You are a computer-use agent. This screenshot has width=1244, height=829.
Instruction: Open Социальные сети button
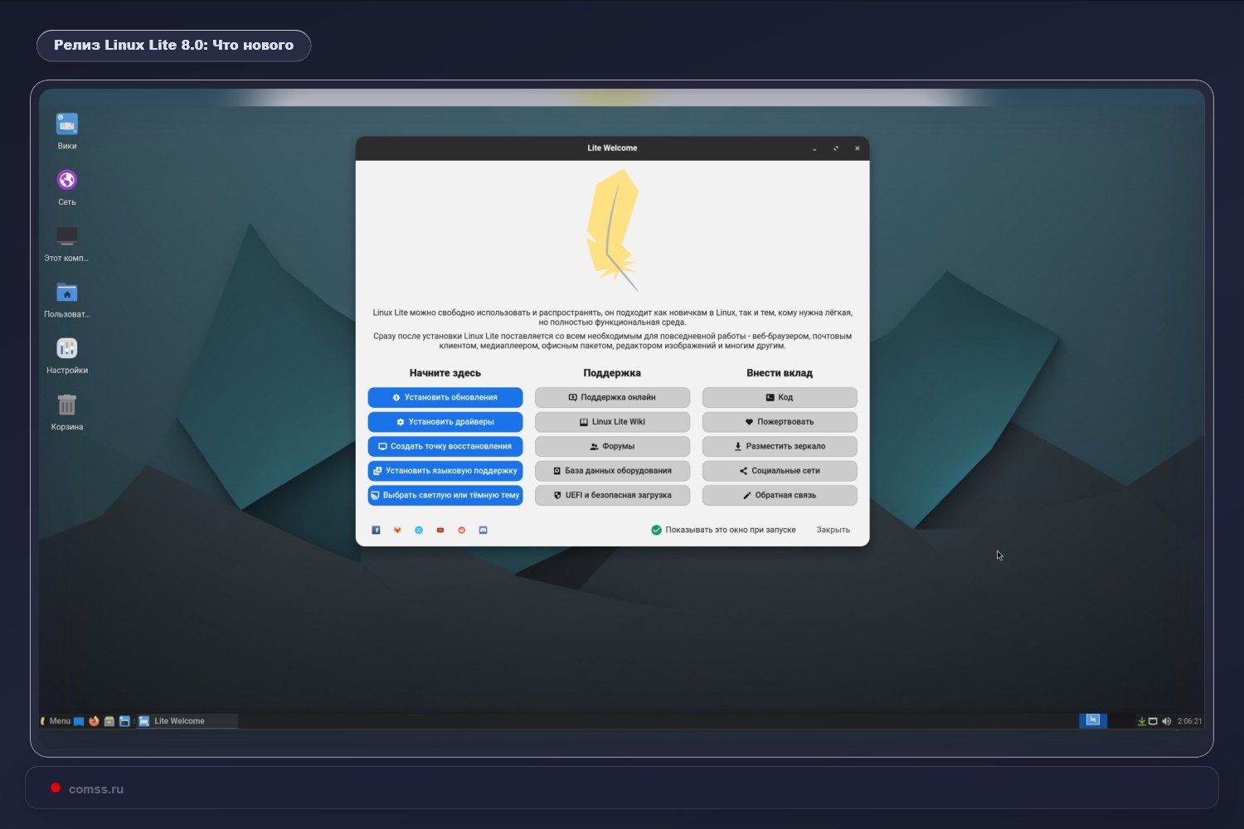780,471
